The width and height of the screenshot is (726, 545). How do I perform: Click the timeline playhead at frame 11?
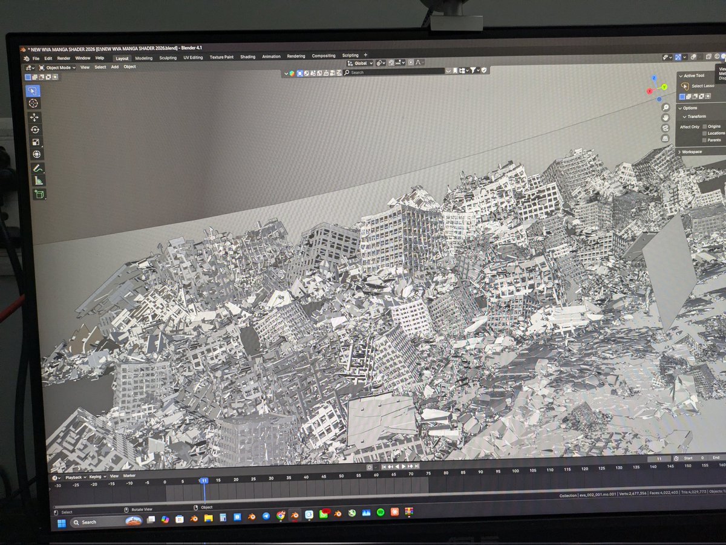[x=204, y=480]
